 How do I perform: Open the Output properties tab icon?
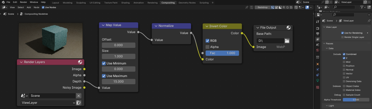coord(318,34)
